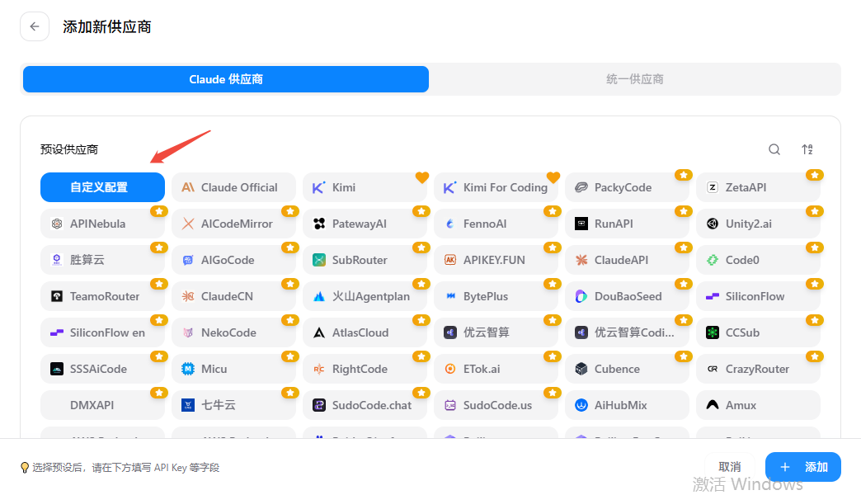Pick the Amux provider
Screen dimensions: 861x495
tap(758, 405)
